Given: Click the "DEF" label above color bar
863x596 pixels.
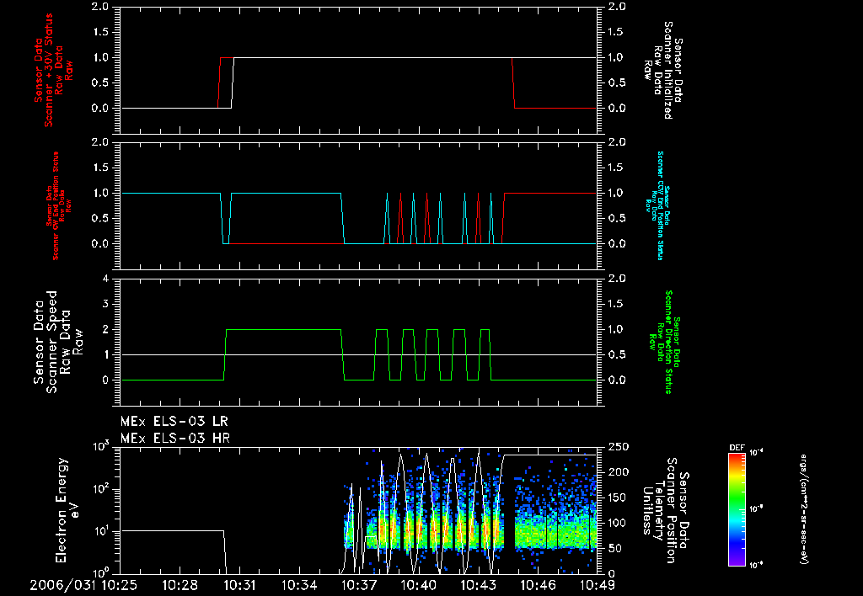Looking at the screenshot, I should (737, 448).
